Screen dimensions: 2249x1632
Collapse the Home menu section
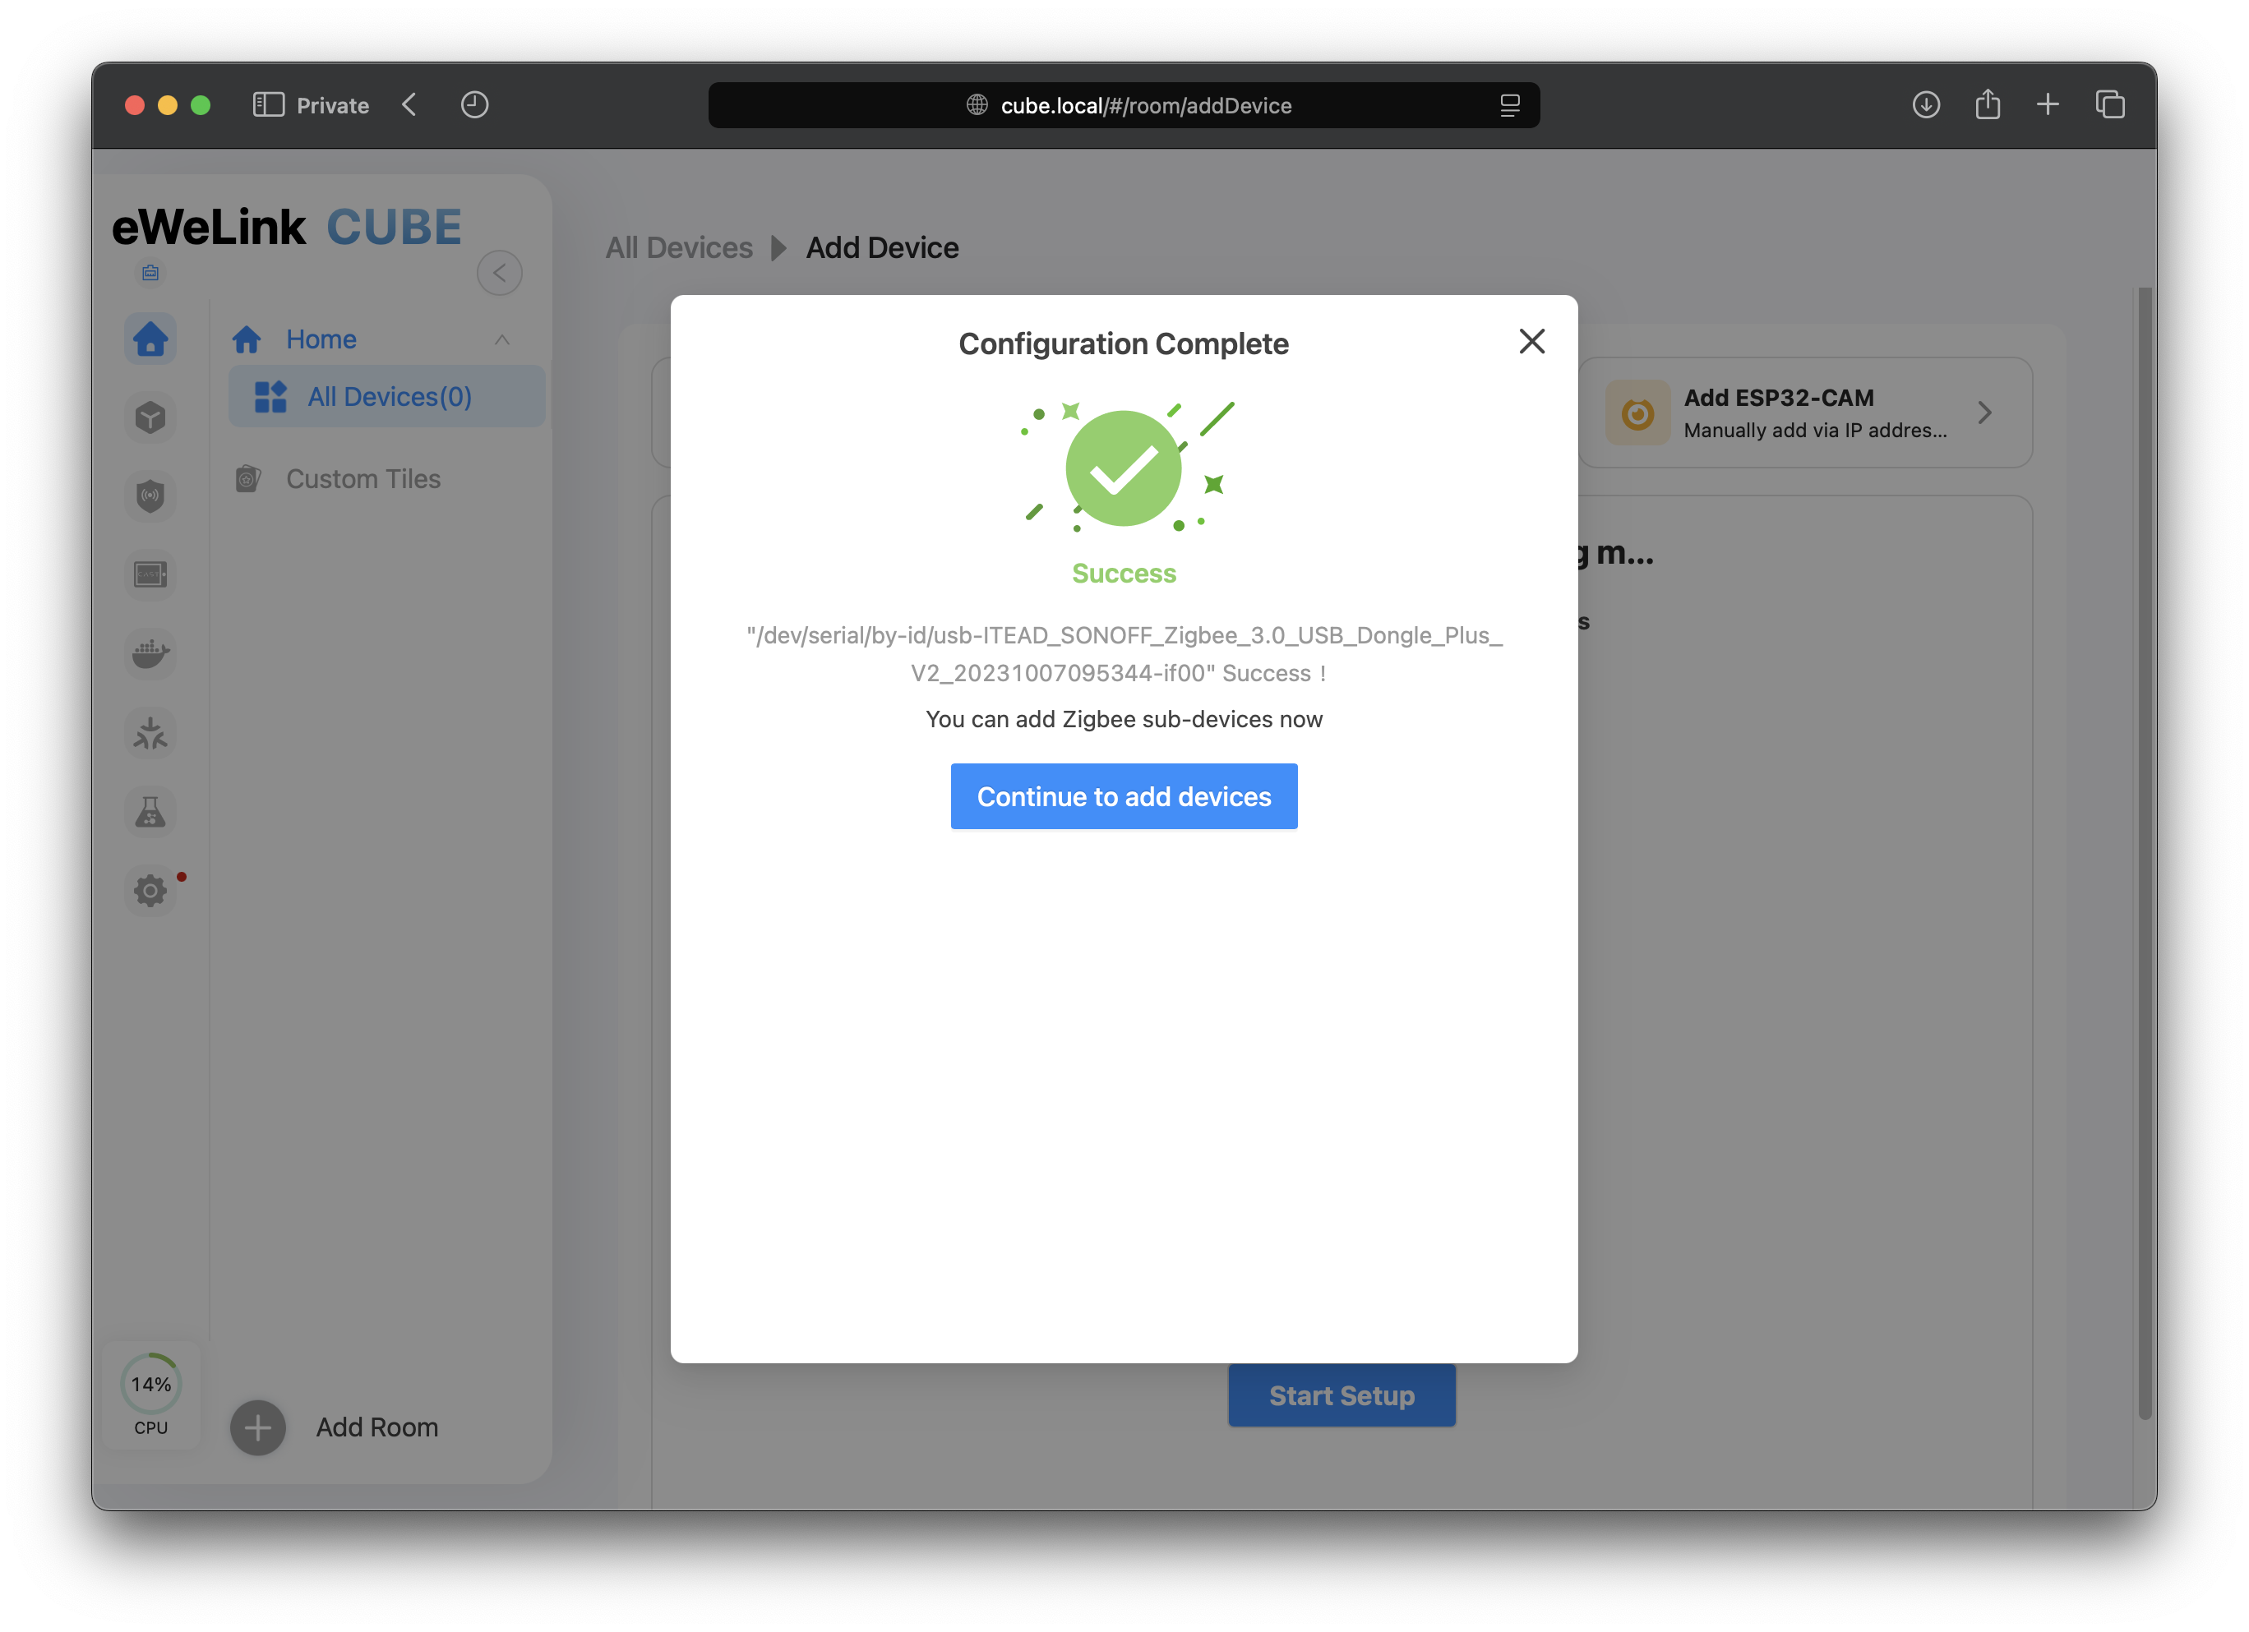[x=501, y=340]
